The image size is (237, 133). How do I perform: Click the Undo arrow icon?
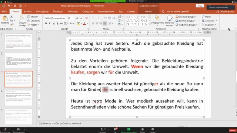point(9,6)
